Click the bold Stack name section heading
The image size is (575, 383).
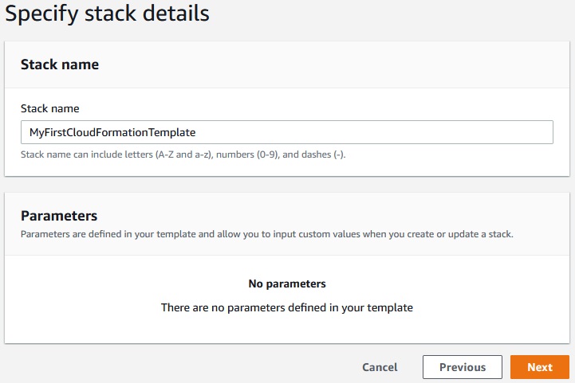[x=60, y=64]
